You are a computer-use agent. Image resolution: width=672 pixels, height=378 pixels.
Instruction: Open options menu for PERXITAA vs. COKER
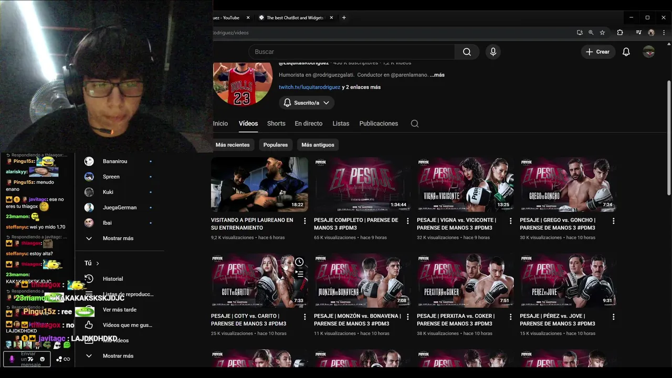point(510,317)
